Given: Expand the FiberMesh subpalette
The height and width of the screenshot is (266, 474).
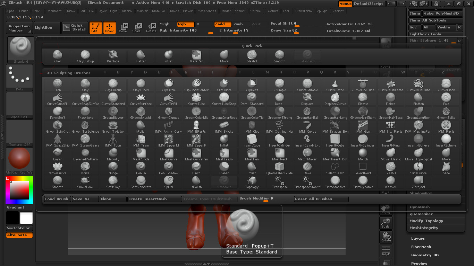Looking at the screenshot, I should coord(421,247).
